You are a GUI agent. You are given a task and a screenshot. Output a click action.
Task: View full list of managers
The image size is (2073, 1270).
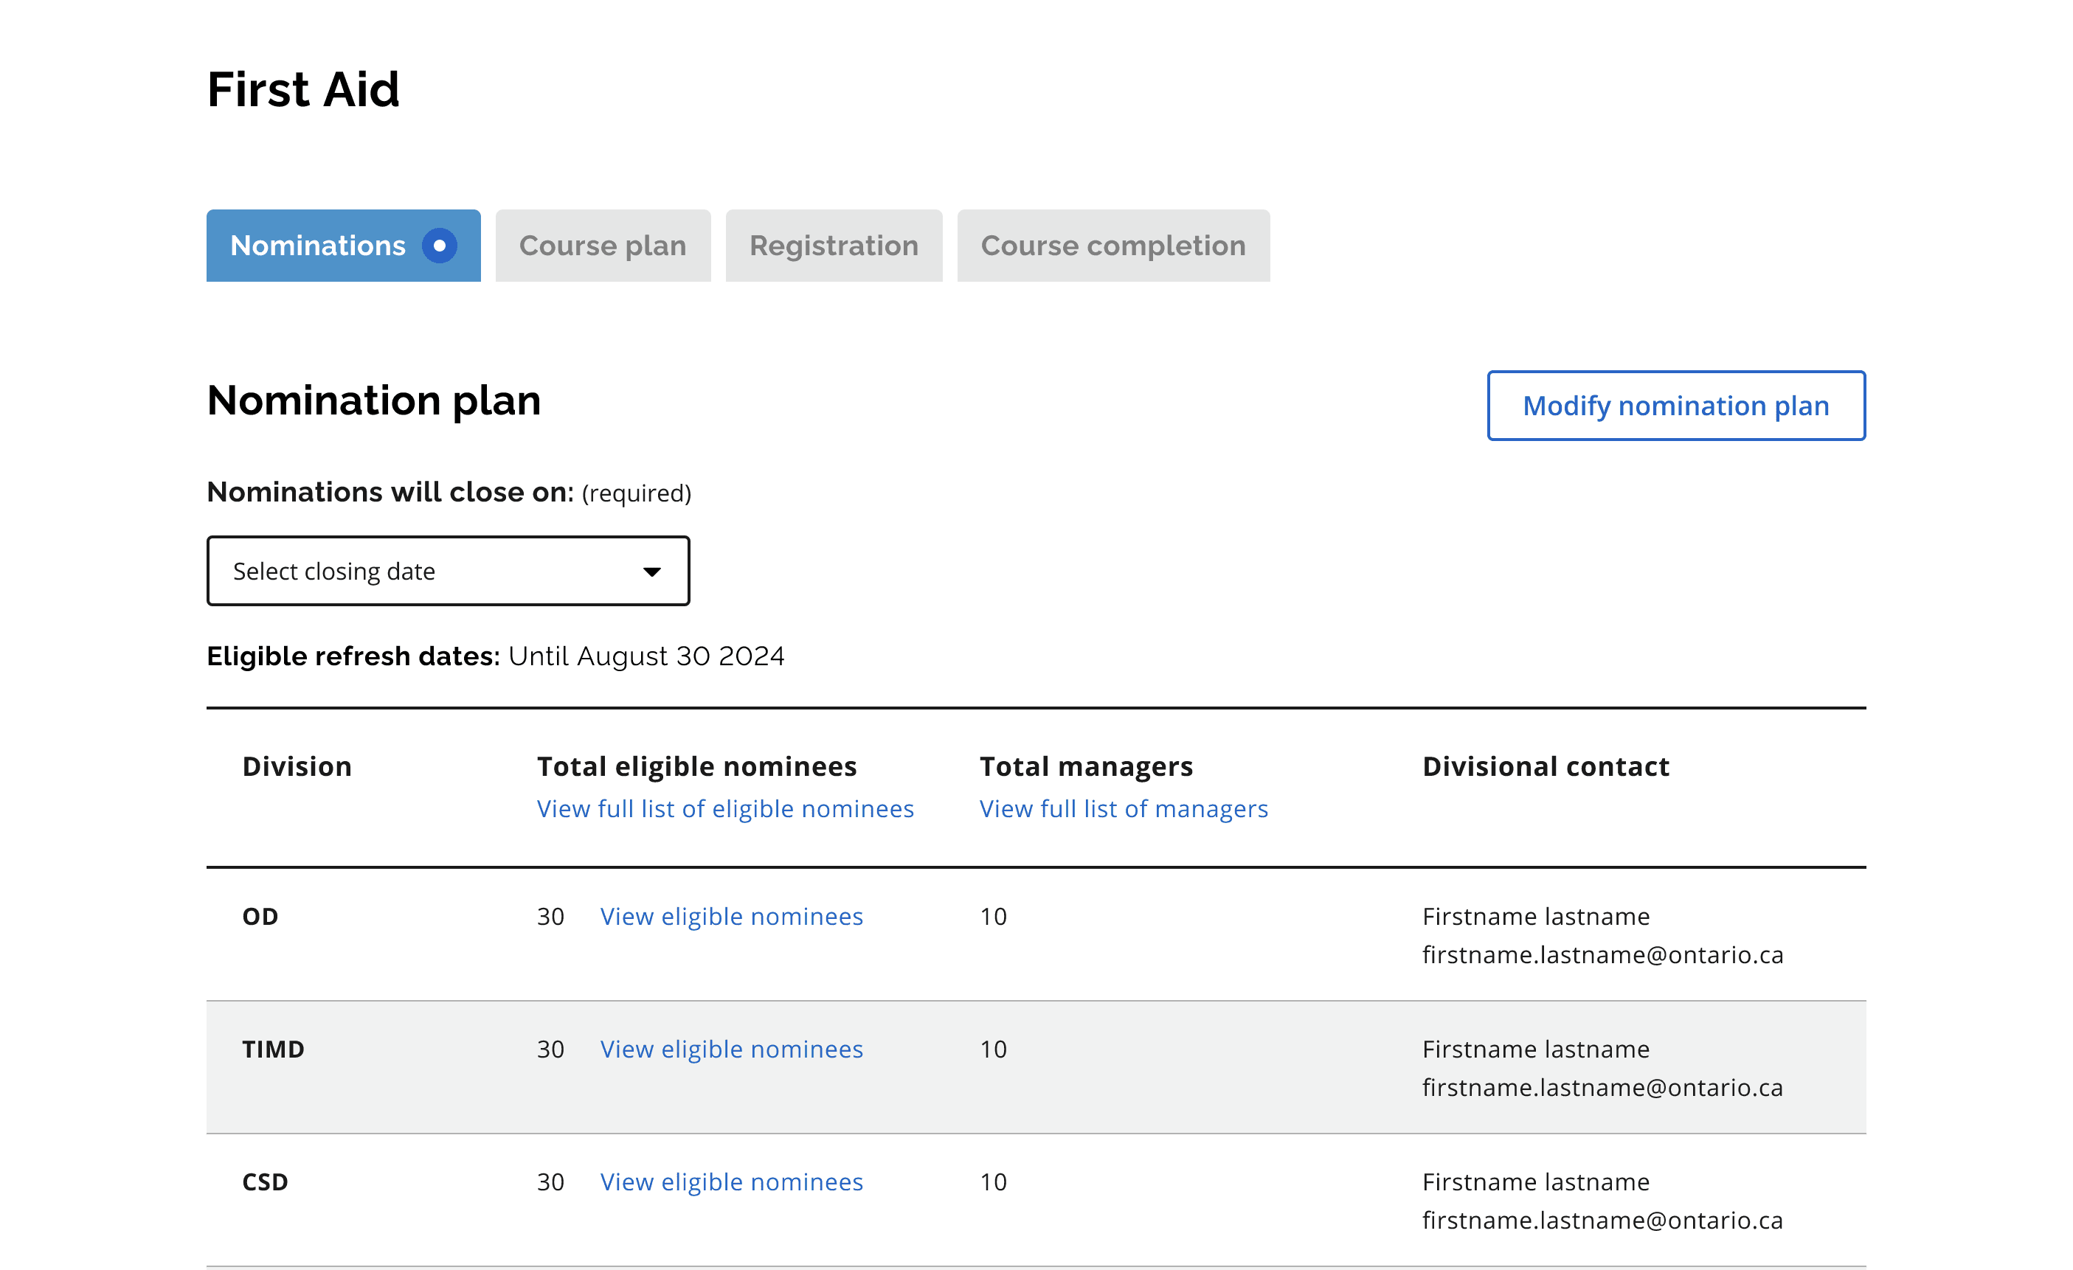(1123, 808)
